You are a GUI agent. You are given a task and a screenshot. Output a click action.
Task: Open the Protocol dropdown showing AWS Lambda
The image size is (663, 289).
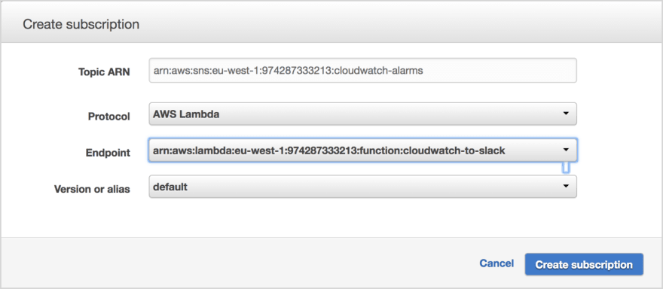click(x=362, y=114)
